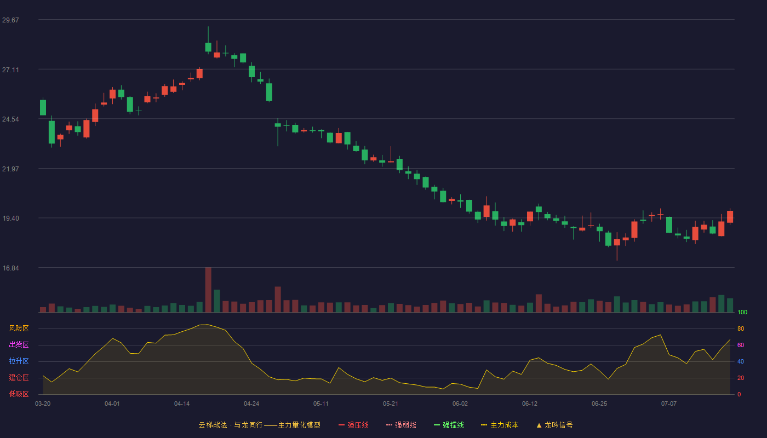Click the 16.84 price axis label
767x438 pixels.
pos(10,268)
